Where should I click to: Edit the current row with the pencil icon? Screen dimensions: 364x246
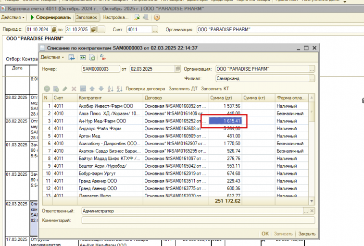click(x=65, y=88)
